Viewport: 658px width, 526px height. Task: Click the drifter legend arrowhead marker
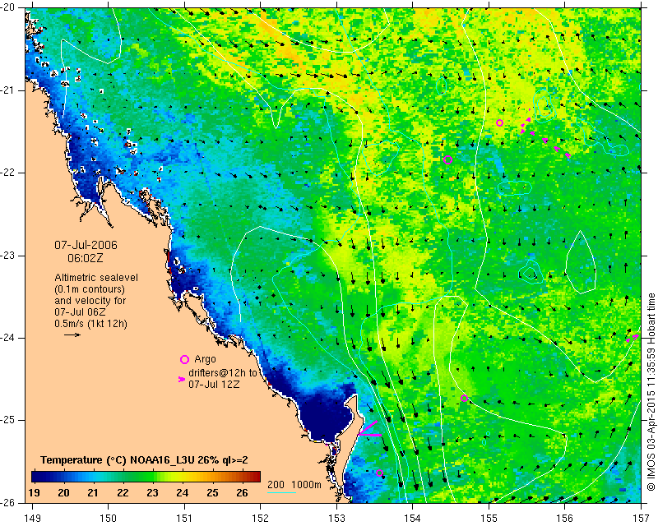pyautogui.click(x=182, y=379)
